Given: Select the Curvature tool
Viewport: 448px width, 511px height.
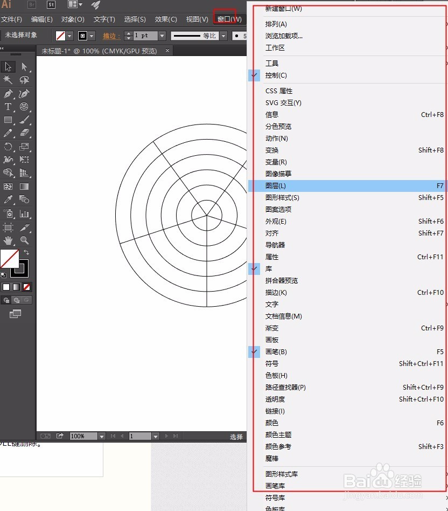Looking at the screenshot, I should (x=24, y=94).
